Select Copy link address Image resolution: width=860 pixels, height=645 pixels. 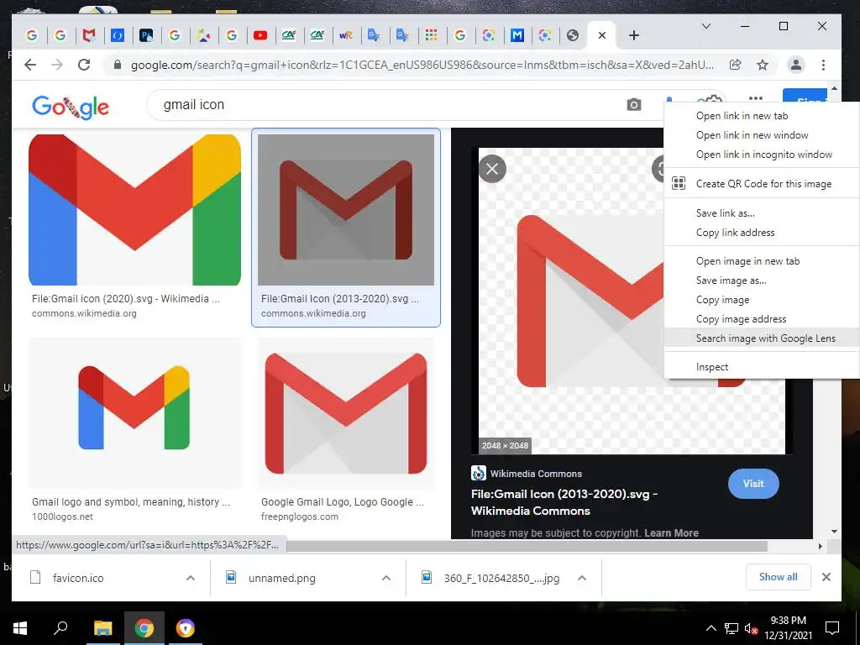point(735,233)
